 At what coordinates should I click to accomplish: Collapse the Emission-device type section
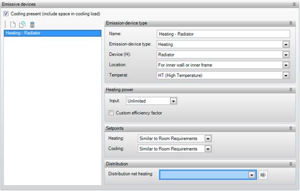(291, 23)
